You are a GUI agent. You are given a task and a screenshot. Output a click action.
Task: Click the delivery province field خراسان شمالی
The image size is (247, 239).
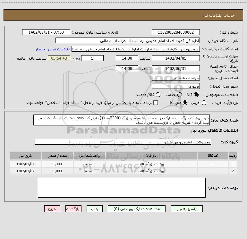point(176,78)
